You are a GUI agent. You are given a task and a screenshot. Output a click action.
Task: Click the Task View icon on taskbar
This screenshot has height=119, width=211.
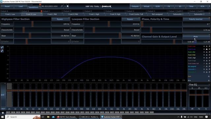tap(43, 117)
